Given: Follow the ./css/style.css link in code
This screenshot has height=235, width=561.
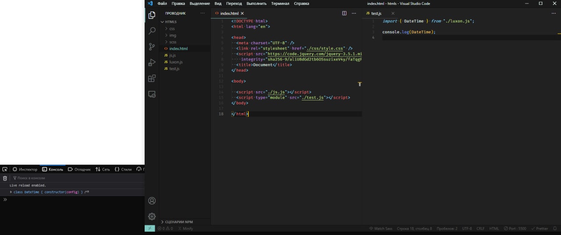Looking at the screenshot, I should [325, 48].
